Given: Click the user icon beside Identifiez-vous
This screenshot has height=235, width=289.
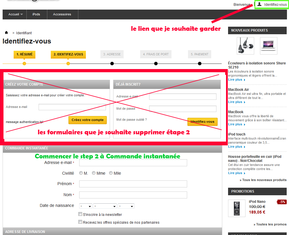Looking at the screenshot, I should (x=259, y=4).
